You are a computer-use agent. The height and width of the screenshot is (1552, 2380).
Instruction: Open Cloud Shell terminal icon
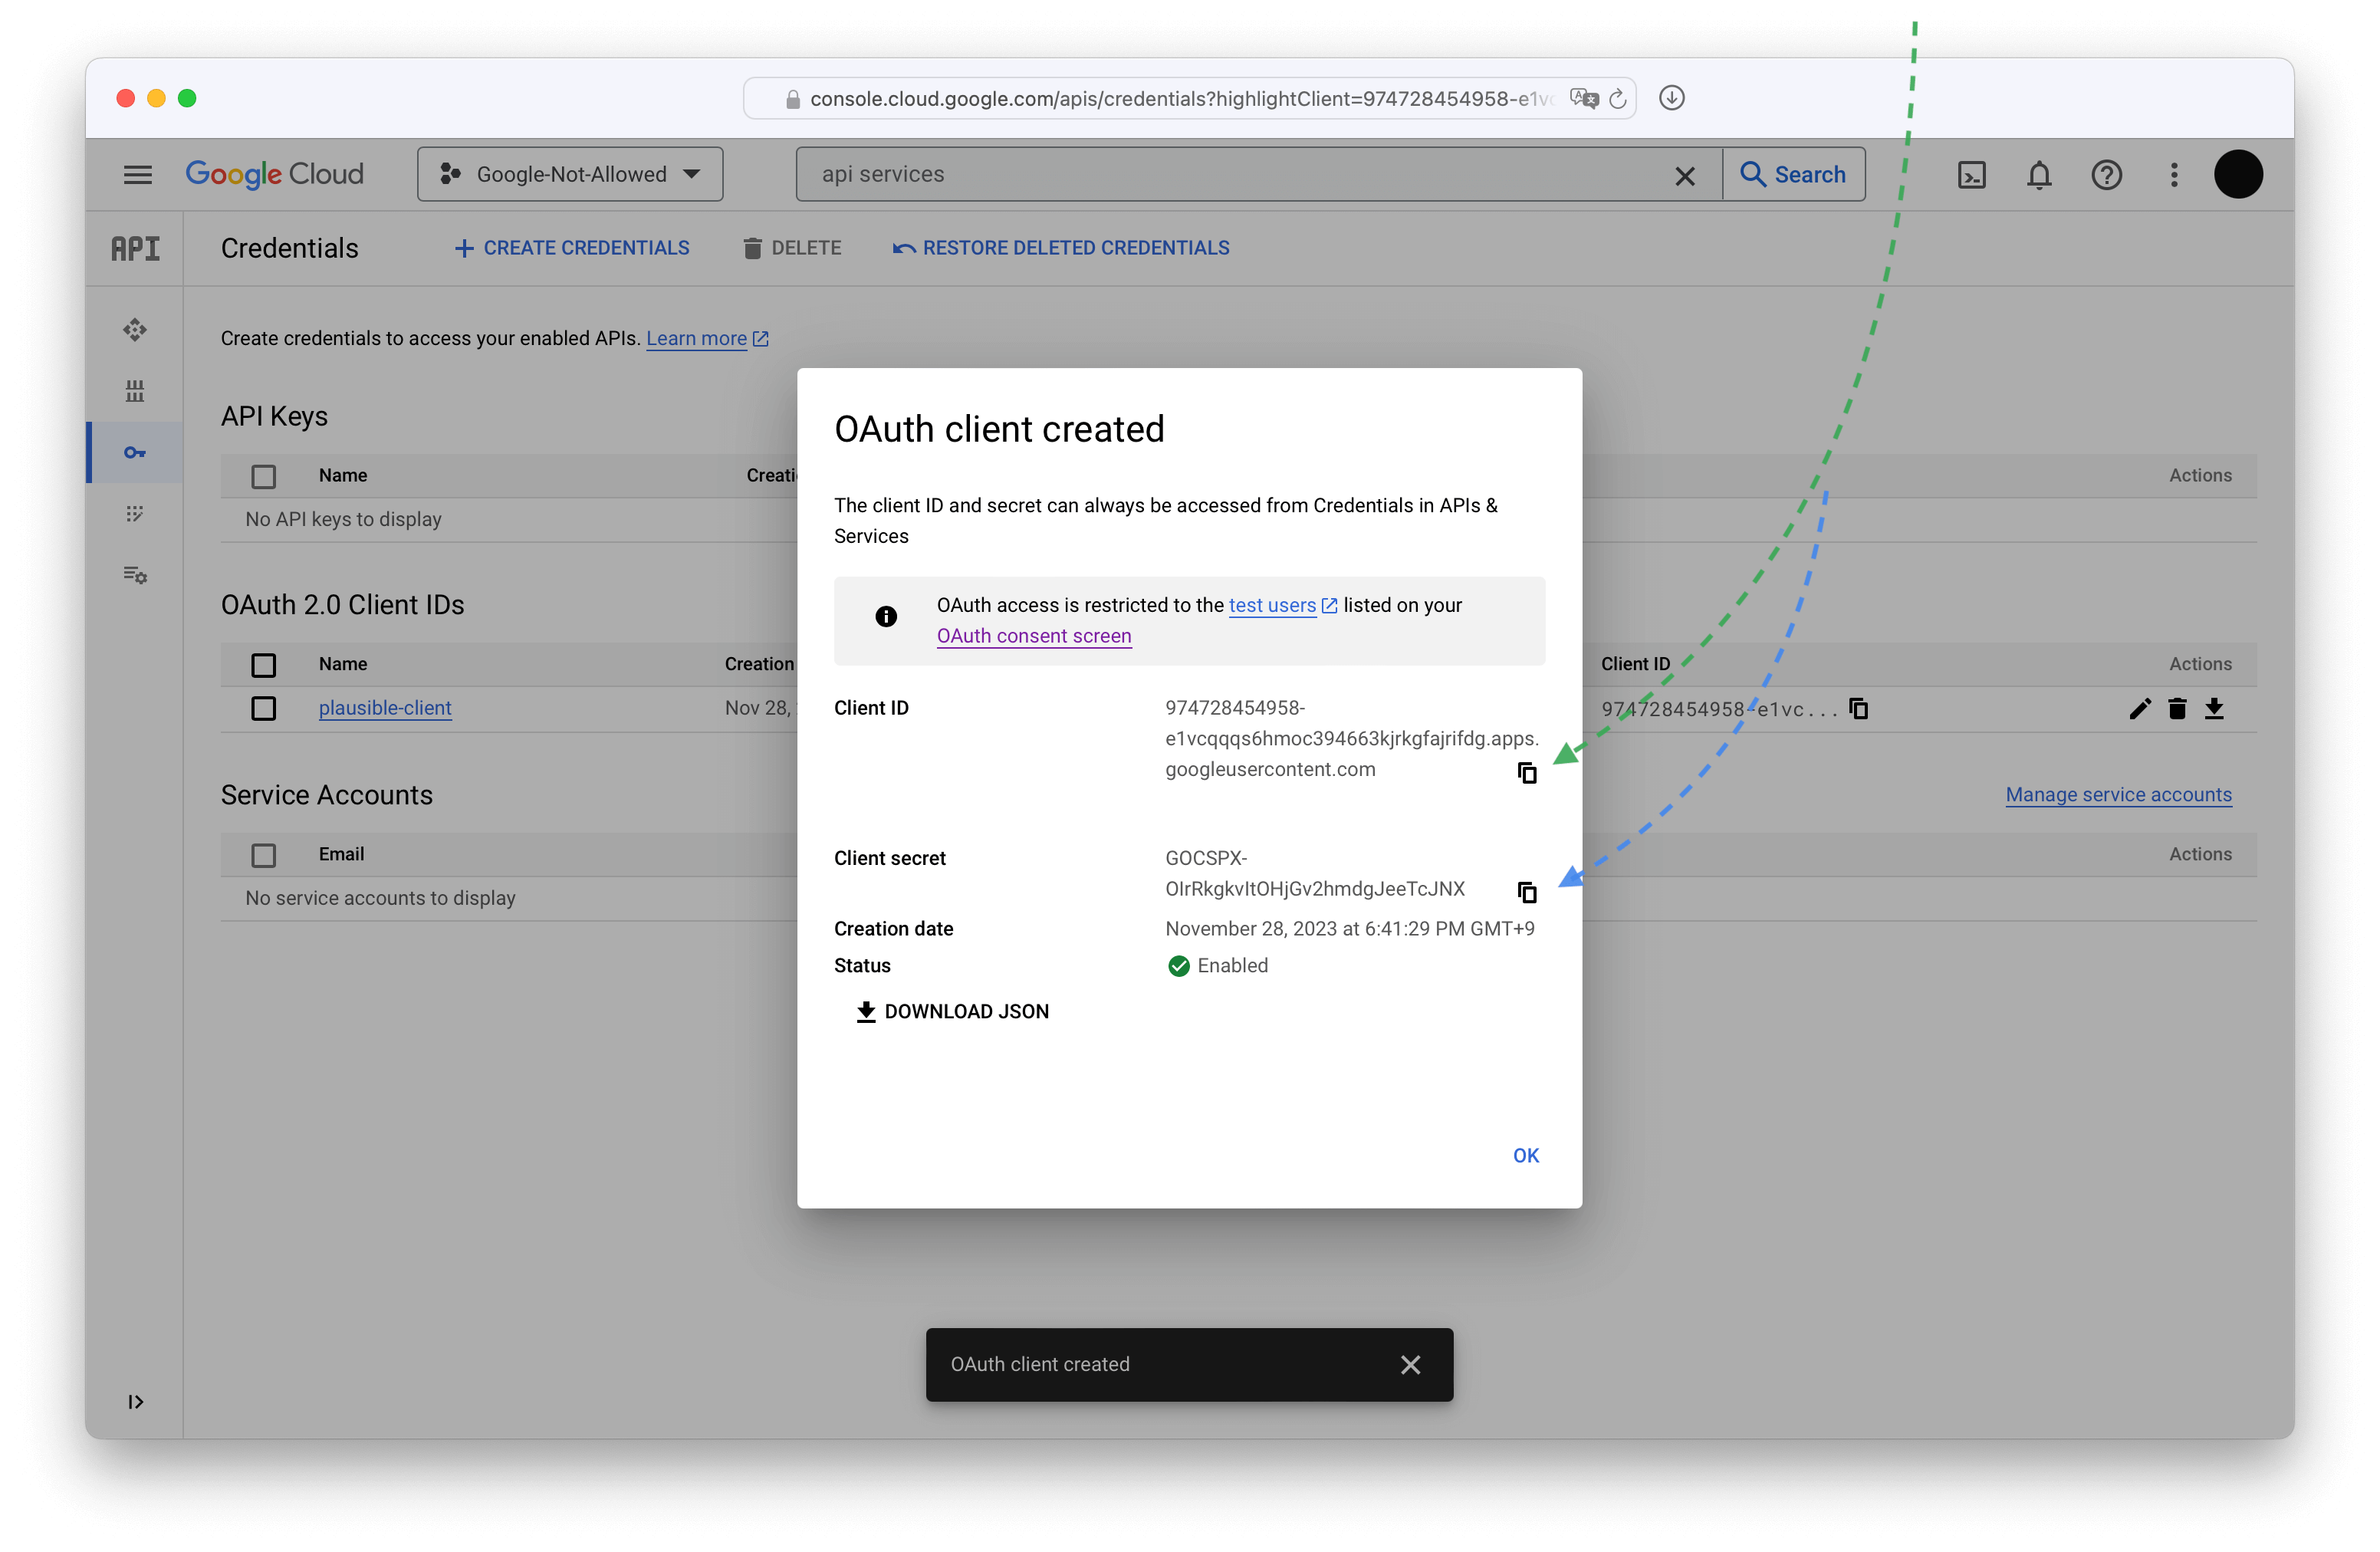(x=1971, y=175)
